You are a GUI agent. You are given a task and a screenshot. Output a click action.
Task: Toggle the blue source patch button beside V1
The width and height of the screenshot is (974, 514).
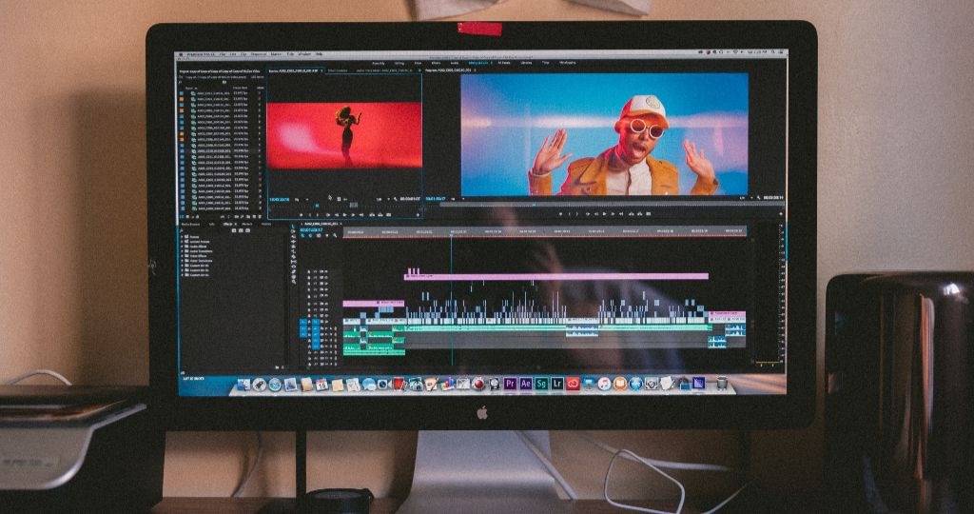tap(303, 322)
